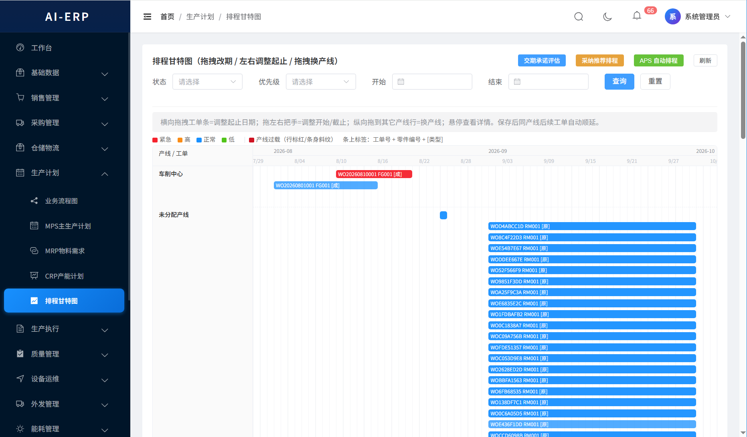Open the search icon in the header

click(x=579, y=16)
